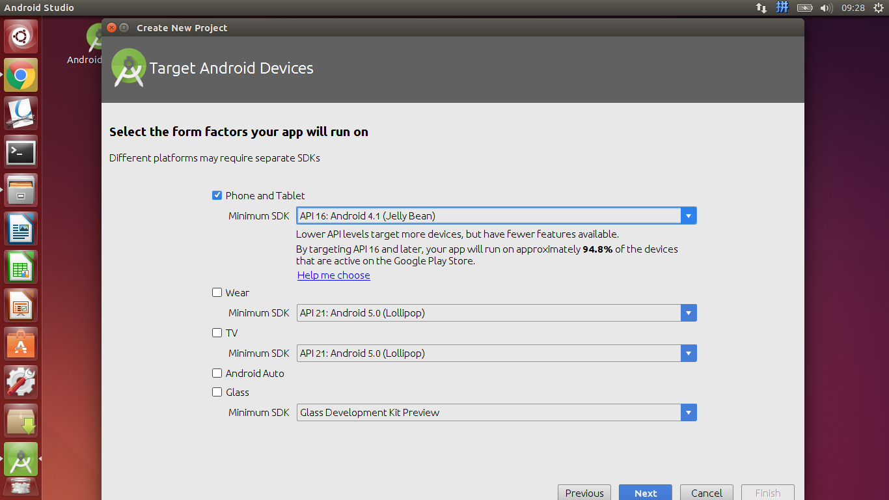Click the Previous button

(584, 492)
